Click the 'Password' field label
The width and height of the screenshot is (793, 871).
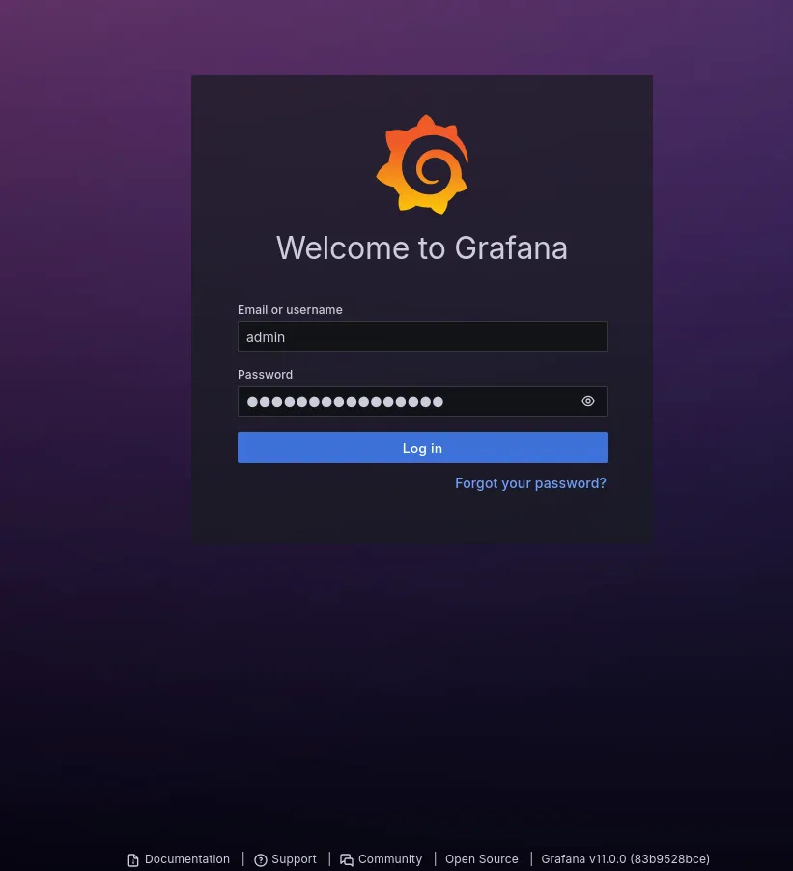pos(265,375)
